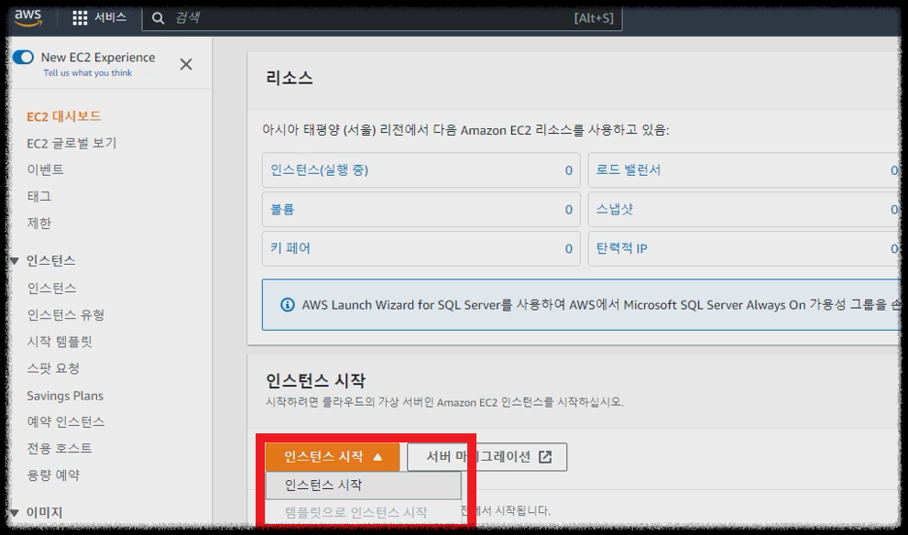
Task: Open the AWS home logo
Action: click(27, 17)
